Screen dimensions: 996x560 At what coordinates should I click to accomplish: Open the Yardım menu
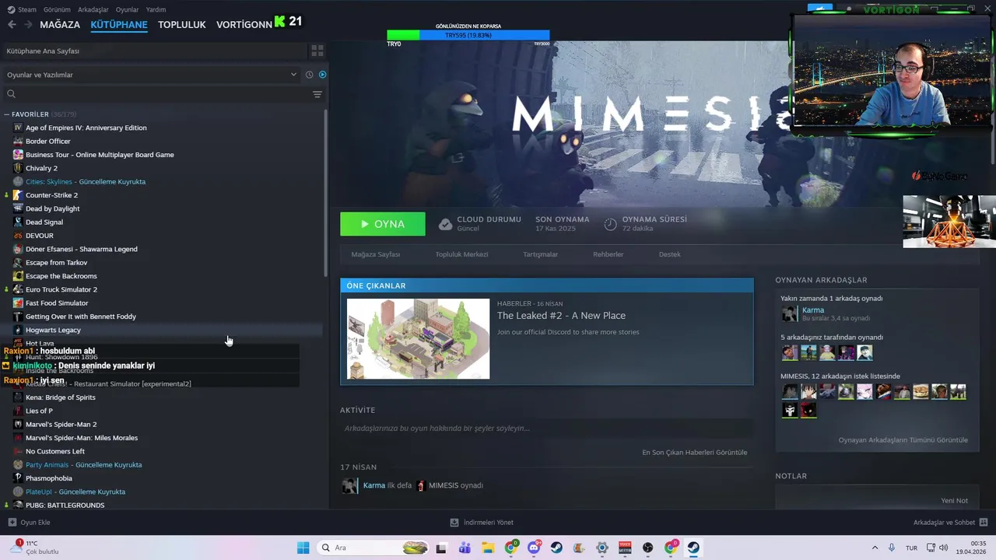coord(156,9)
